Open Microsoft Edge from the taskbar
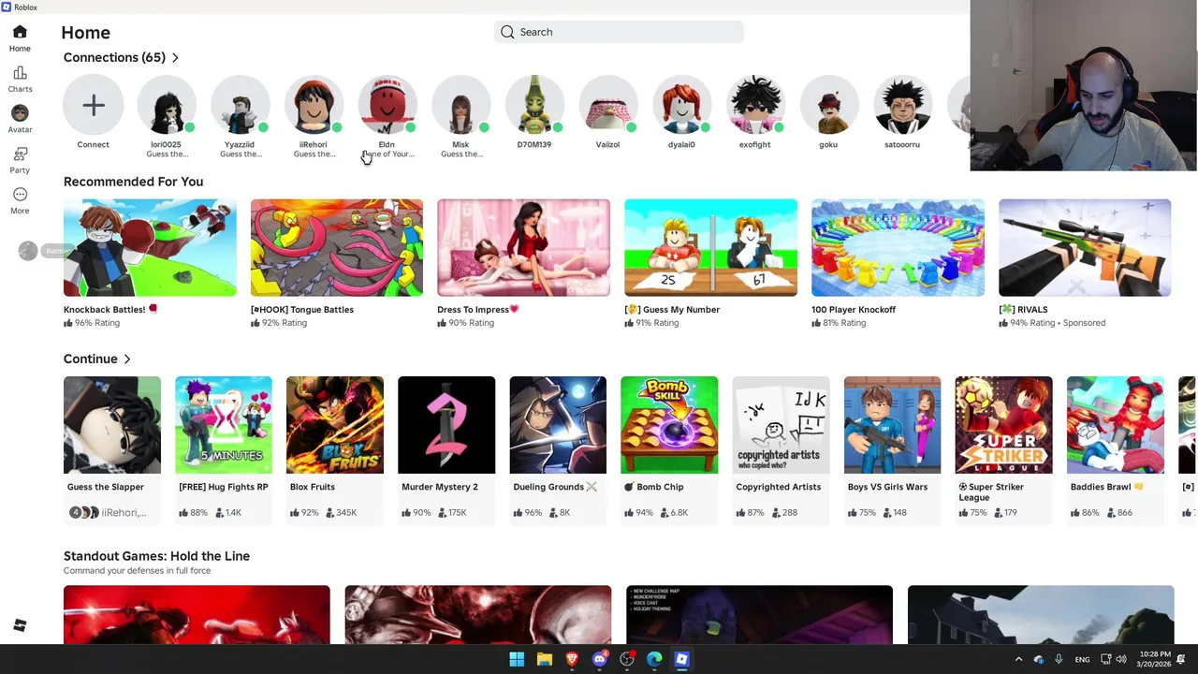Screen dimensions: 1198x674 [x=654, y=659]
